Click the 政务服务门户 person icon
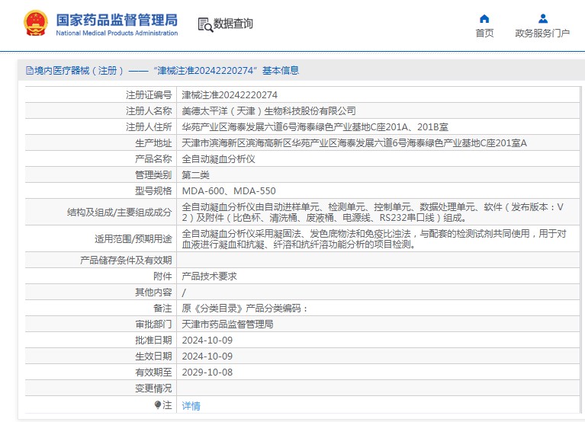This screenshot has height=422, width=585. [x=543, y=18]
